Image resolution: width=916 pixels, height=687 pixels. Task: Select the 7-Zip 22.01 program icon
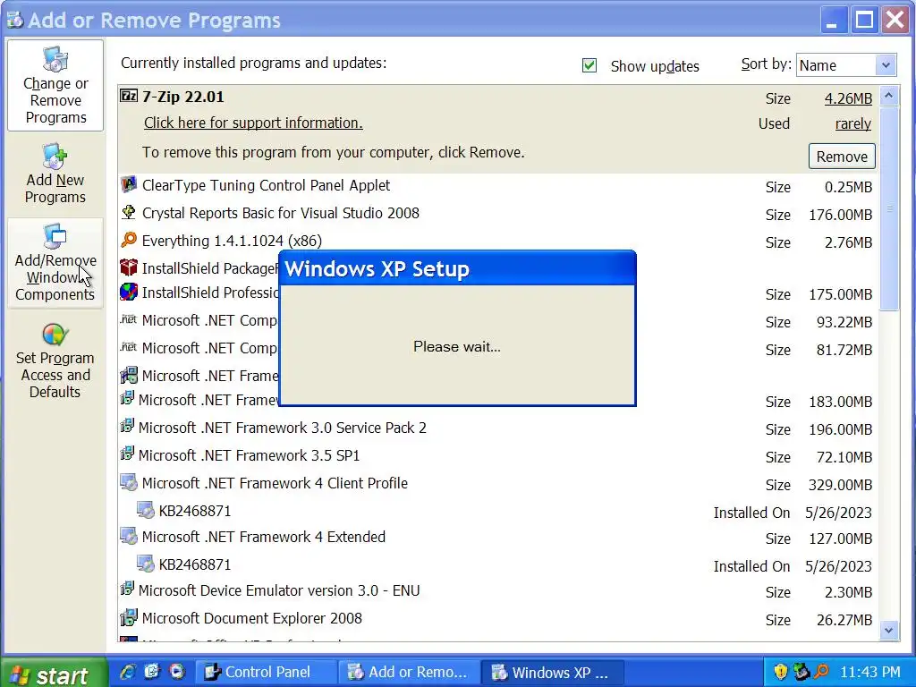(x=129, y=96)
